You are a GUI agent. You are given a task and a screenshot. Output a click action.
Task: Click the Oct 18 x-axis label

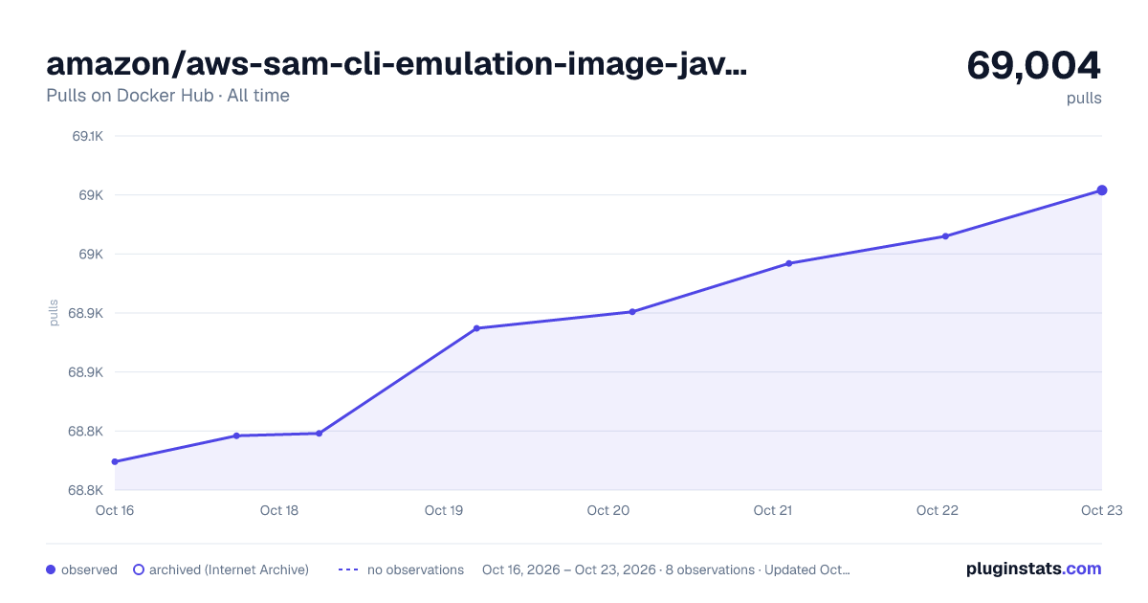tap(279, 511)
